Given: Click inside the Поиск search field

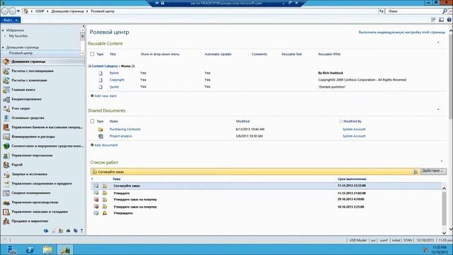Looking at the screenshot, I should pos(413,11).
